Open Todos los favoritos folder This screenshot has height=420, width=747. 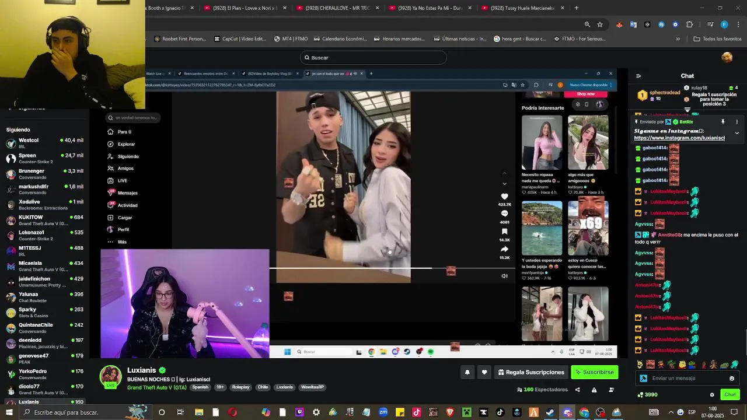coord(717,39)
